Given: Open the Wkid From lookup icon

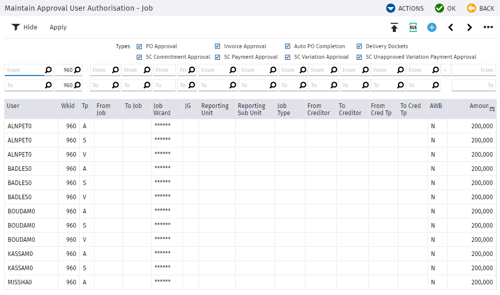Looking at the screenshot, I should (77, 70).
